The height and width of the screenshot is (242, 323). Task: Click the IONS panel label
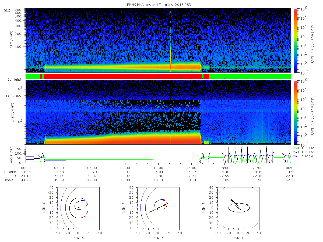(x=6, y=10)
